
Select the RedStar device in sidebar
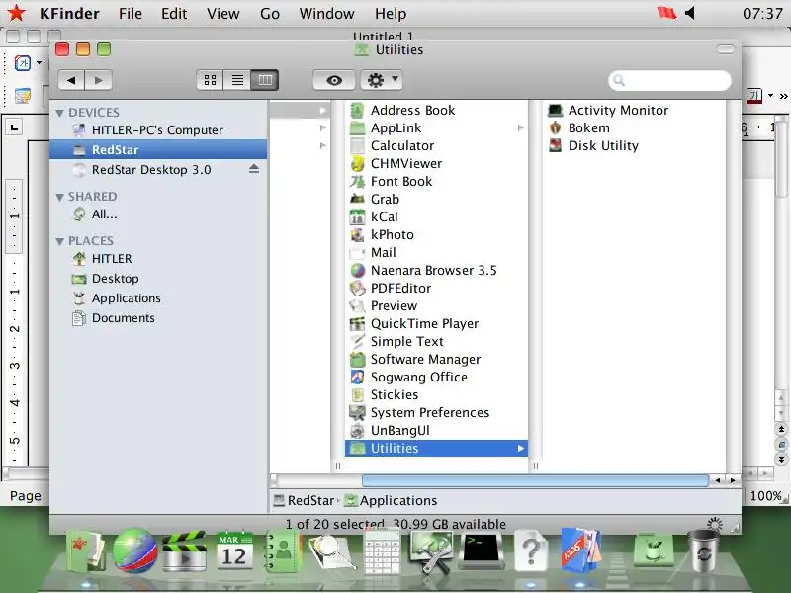click(158, 150)
